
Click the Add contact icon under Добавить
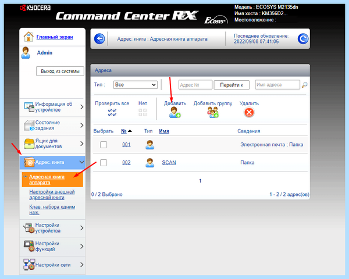pyautogui.click(x=174, y=112)
